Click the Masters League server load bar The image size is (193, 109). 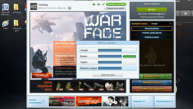110,68
